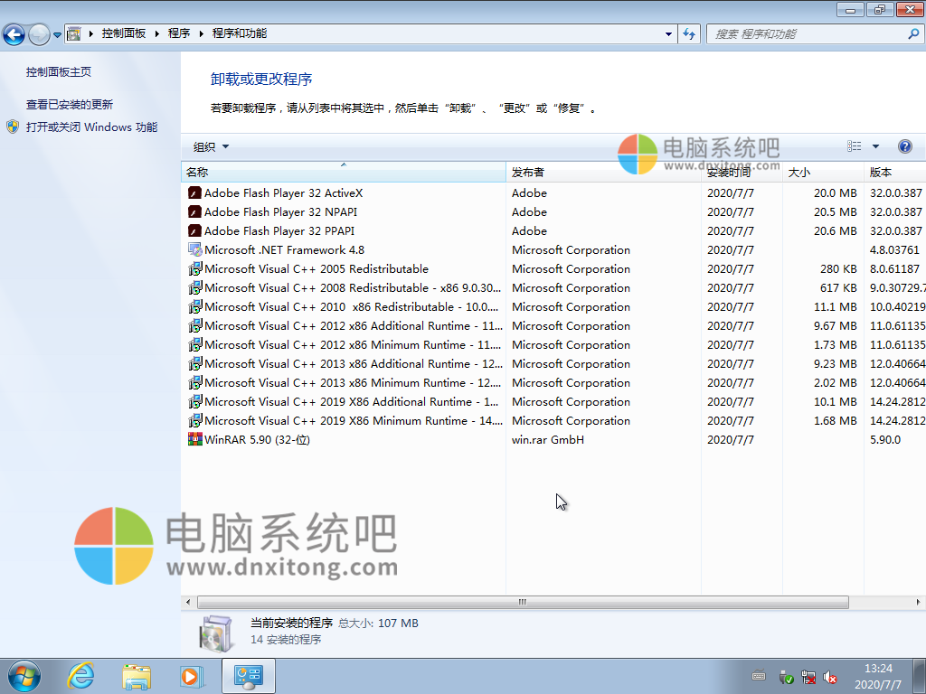Expand the address bar history dropdown arrow

pyautogui.click(x=667, y=33)
